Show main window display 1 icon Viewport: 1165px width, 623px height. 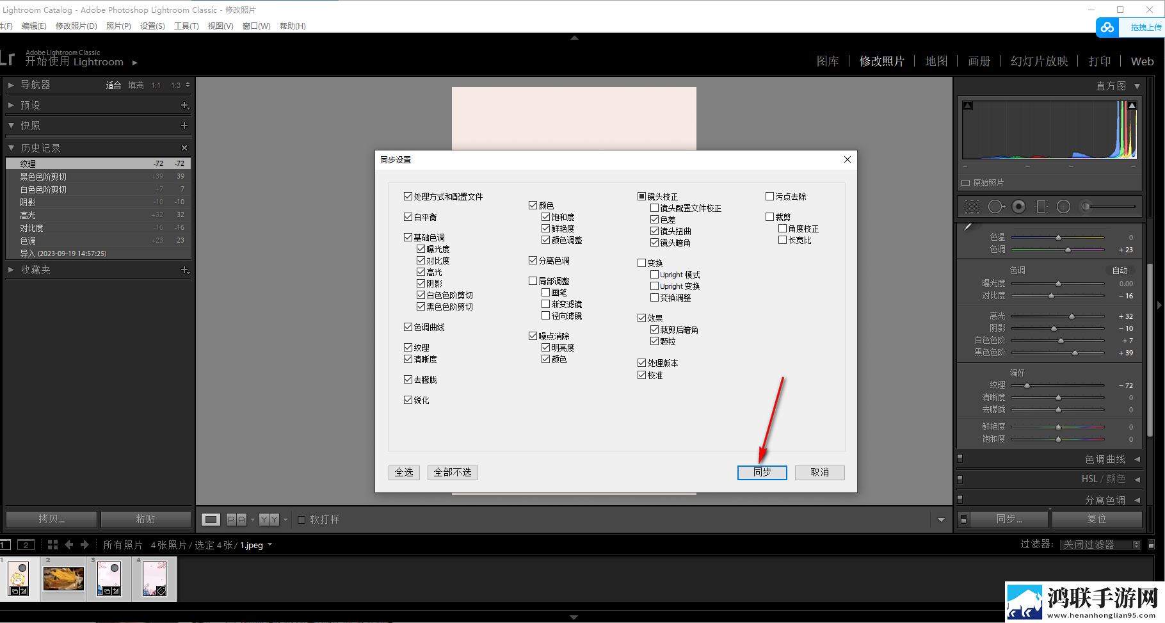tap(5, 545)
